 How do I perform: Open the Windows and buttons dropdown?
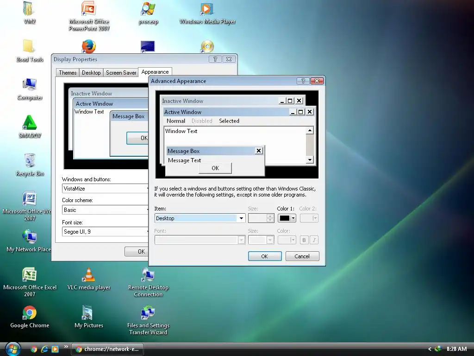coord(105,189)
